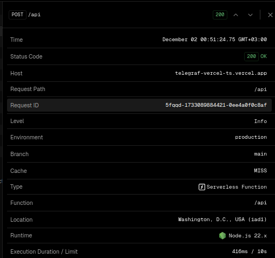Click the Node.js 22.x runtime text
Screen dimensions: 275x258
click(x=247, y=236)
